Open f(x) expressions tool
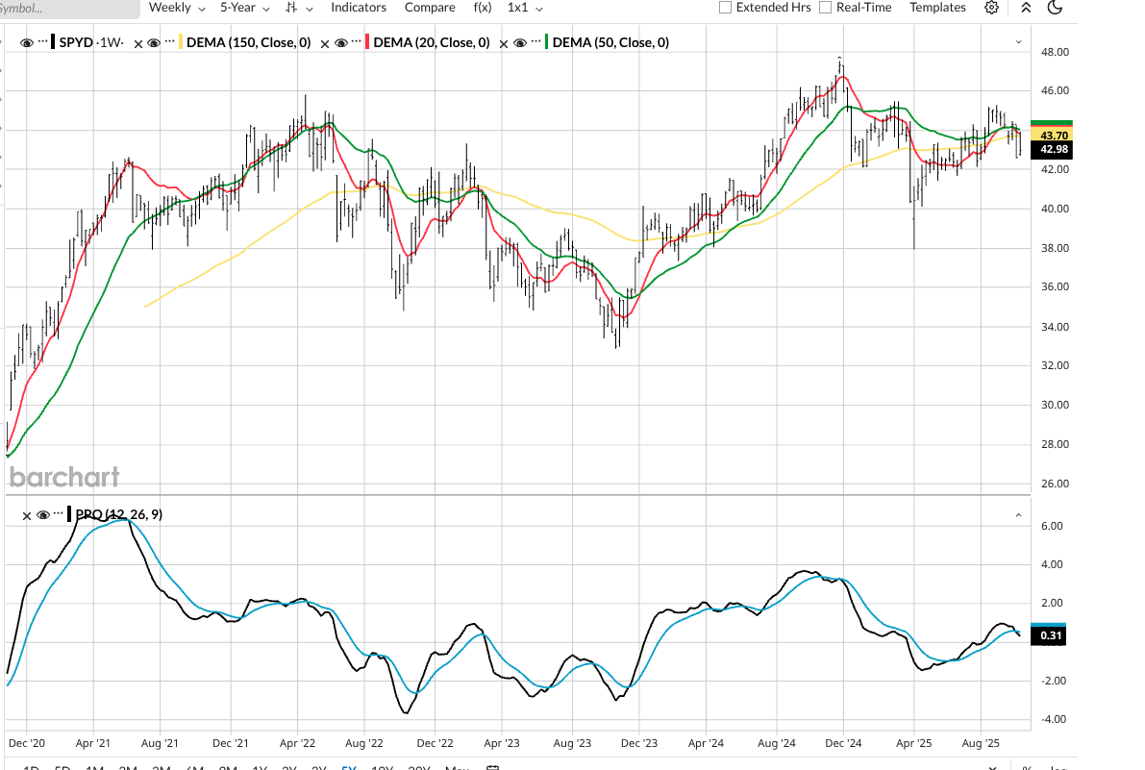 pos(482,8)
